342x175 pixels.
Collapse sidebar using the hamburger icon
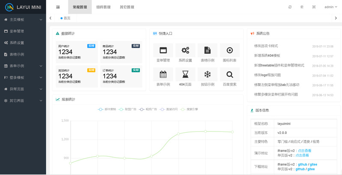[x=58, y=7]
